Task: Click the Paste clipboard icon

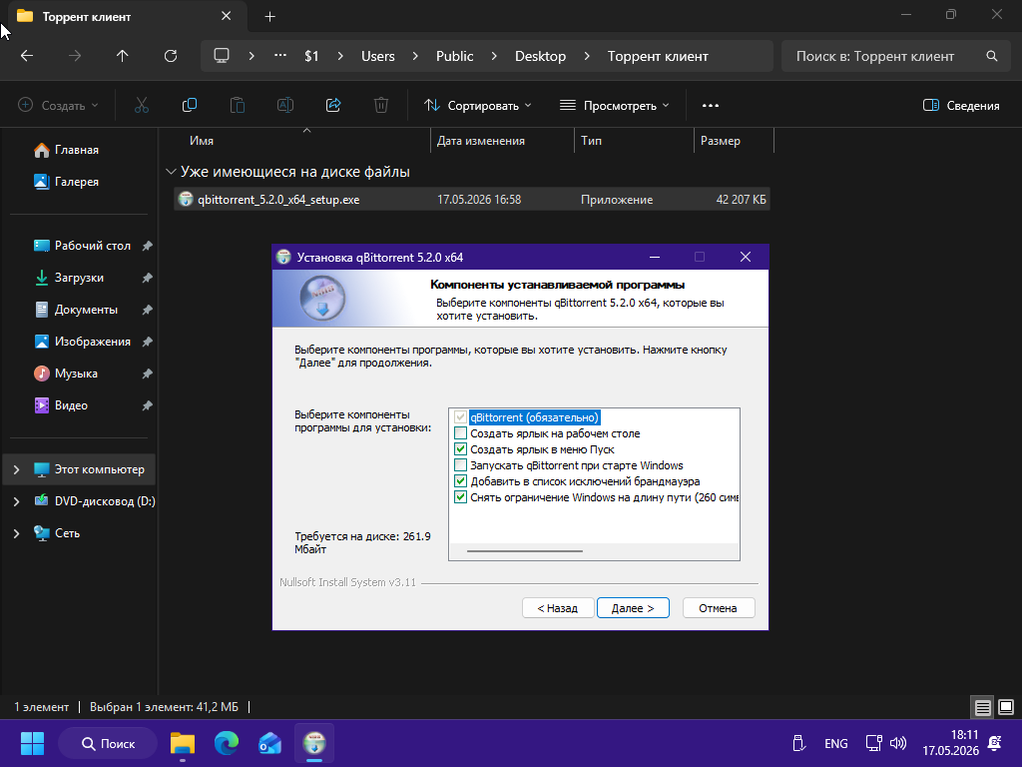Action: (238, 105)
